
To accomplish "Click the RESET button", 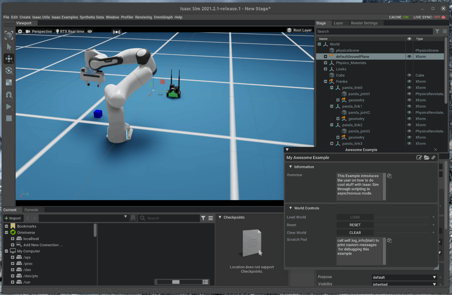I will tap(355, 225).
